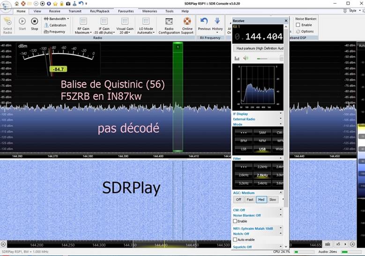The height and width of the screenshot is (256, 365).
Task: Choose the 2.6kHz filter
Action: point(244,175)
